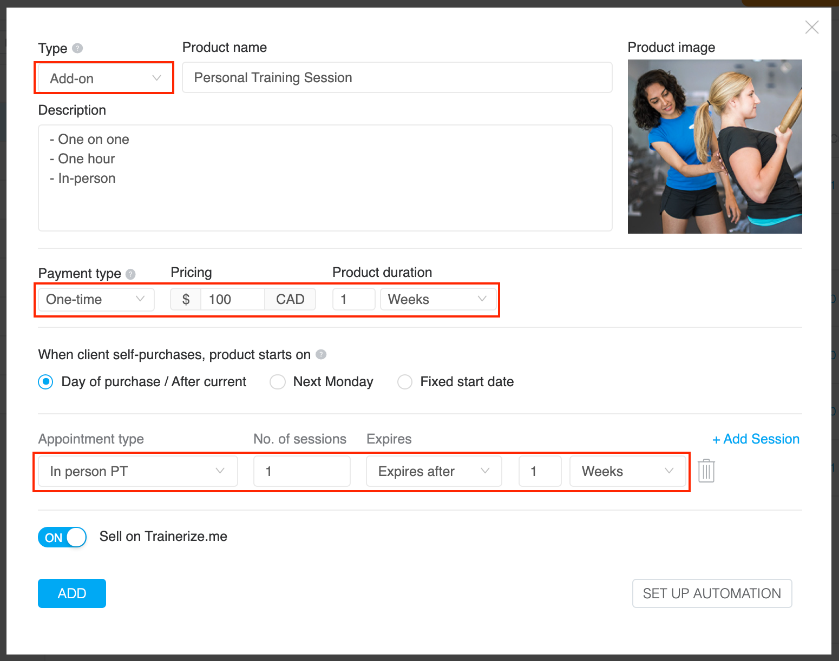
Task: Turn off Sell on Trainerize.me toggle
Action: 62,537
